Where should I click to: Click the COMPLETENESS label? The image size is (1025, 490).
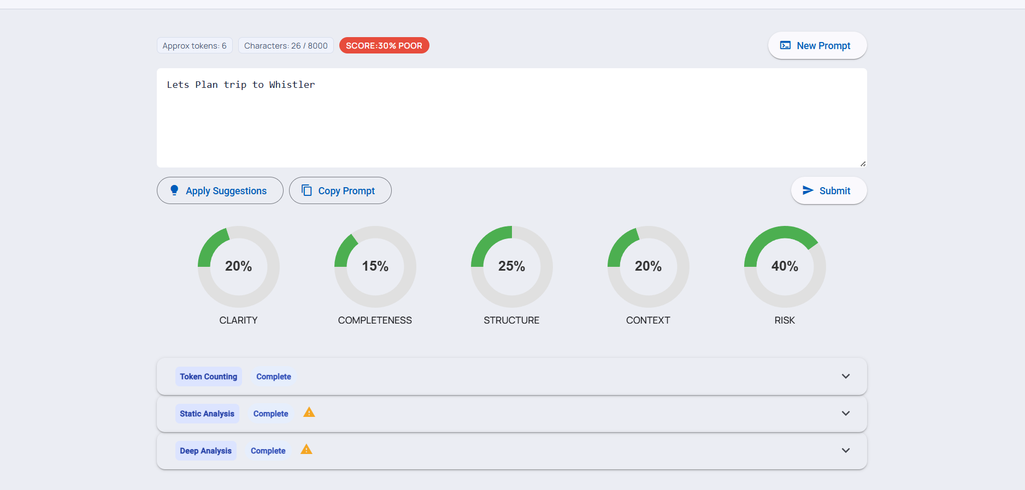[x=375, y=320]
